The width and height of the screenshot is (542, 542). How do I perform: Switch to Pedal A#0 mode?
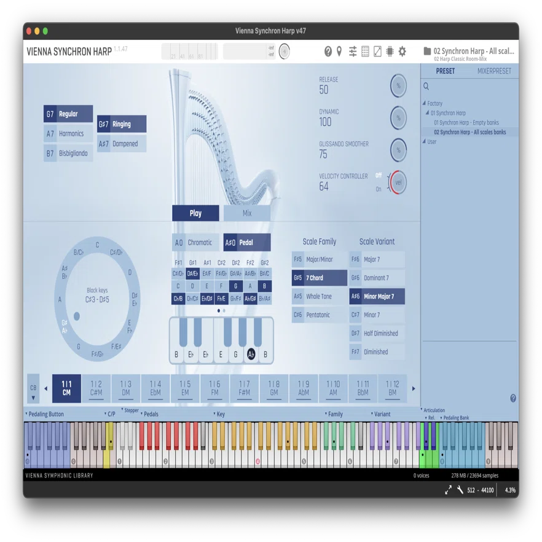pos(247,243)
